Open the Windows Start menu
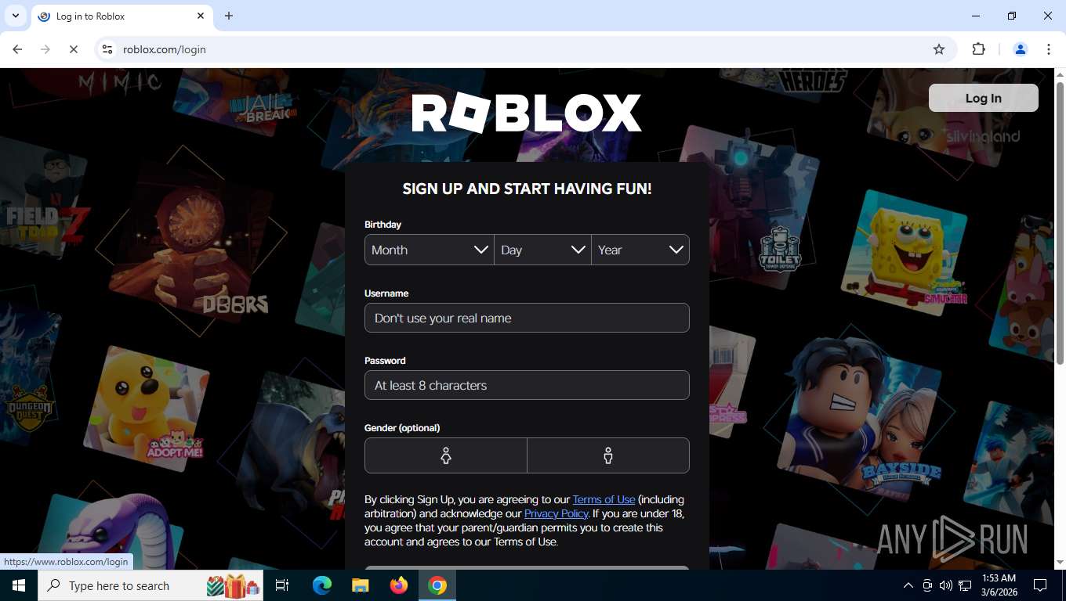The image size is (1066, 601). pos(18,585)
